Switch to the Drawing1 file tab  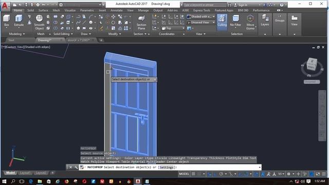50,40
